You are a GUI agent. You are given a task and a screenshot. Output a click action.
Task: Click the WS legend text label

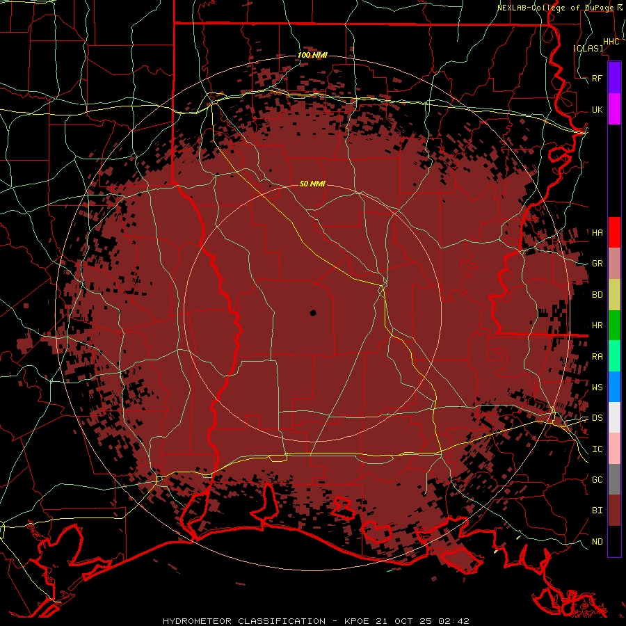[x=597, y=387]
